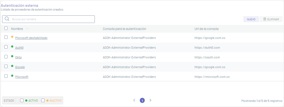This screenshot has width=284, height=107.
Task: Click the orange status dot beside Microsoft deshabilitado
Action: 12,37
